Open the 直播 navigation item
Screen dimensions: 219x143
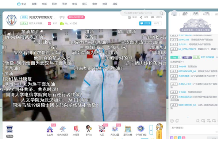point(34,4)
